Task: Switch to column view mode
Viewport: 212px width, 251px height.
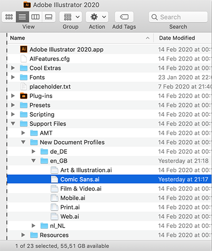Action: click(36, 17)
